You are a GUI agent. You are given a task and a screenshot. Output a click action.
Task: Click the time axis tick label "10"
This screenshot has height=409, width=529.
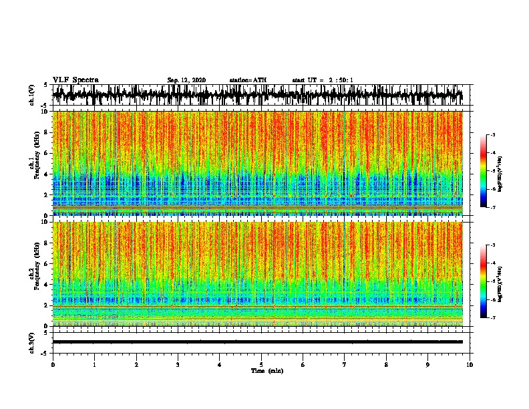pyautogui.click(x=470, y=365)
